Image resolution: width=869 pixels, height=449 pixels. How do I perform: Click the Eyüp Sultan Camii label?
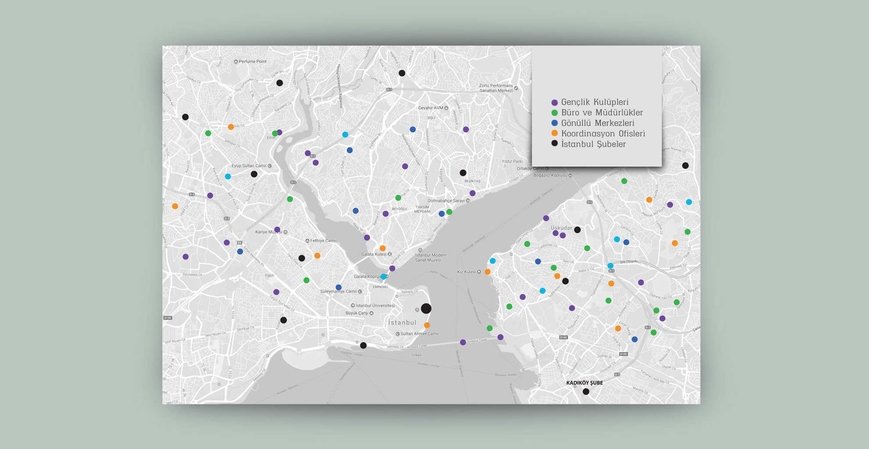click(249, 166)
